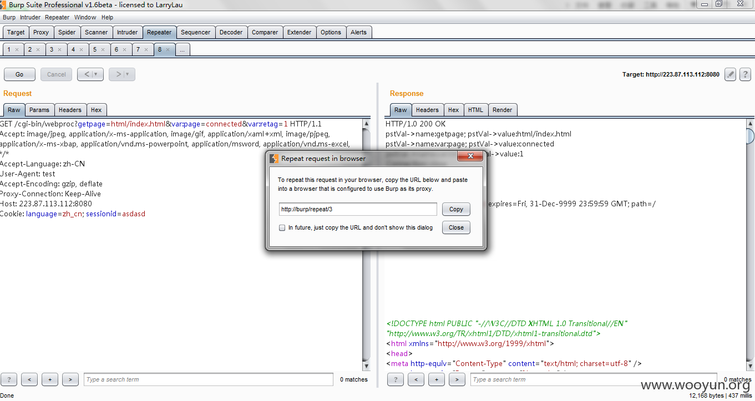This screenshot has width=755, height=401.
Task: Close Repeater tab 1 with its x
Action: [x=17, y=50]
